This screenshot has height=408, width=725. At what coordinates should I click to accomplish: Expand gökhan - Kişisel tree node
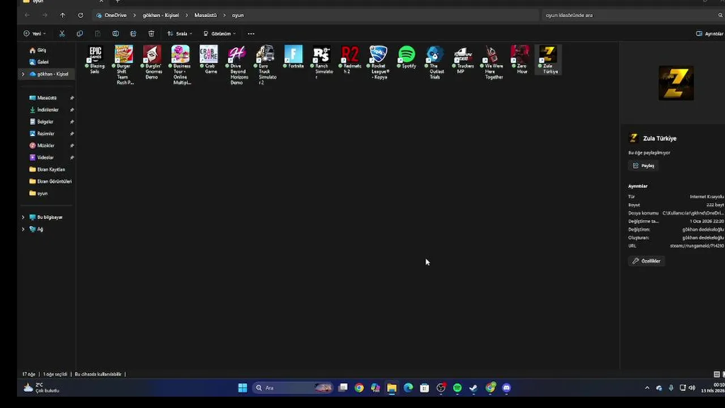pyautogui.click(x=23, y=74)
